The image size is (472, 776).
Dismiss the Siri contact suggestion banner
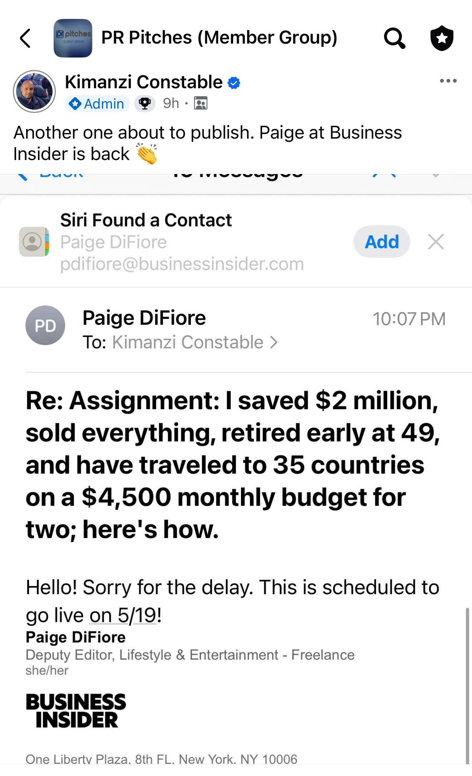[436, 242]
